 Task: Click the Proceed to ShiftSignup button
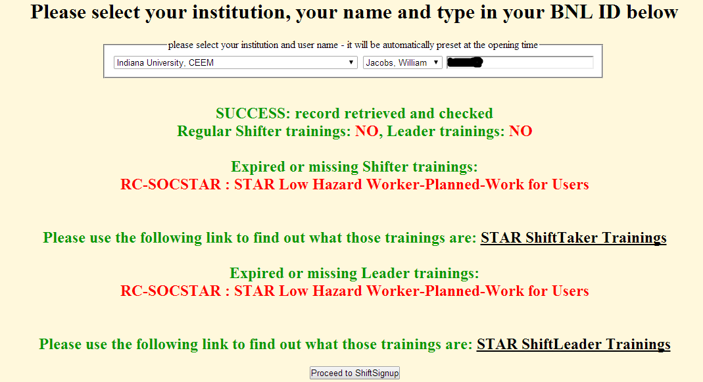pos(354,373)
